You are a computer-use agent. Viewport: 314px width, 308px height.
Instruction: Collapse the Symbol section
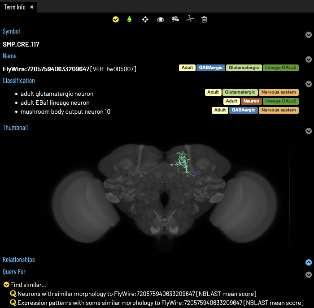point(308,35)
